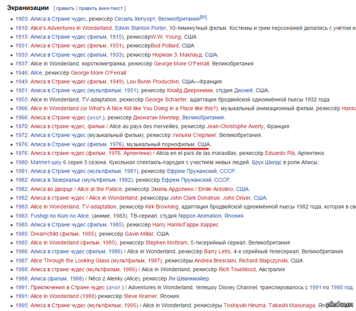Click СССР link in 1982 row

[x=222, y=180]
